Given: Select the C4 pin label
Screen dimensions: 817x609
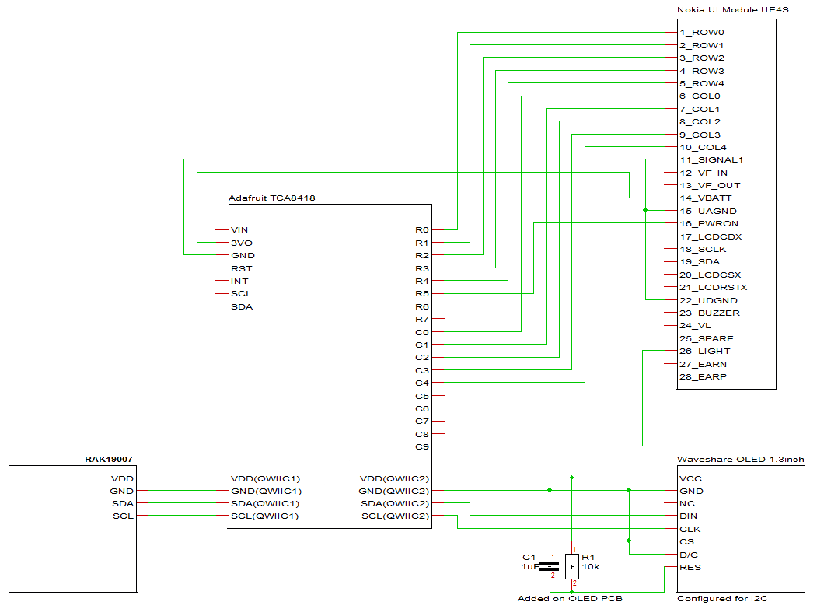Looking at the screenshot, I should pyautogui.click(x=422, y=383).
